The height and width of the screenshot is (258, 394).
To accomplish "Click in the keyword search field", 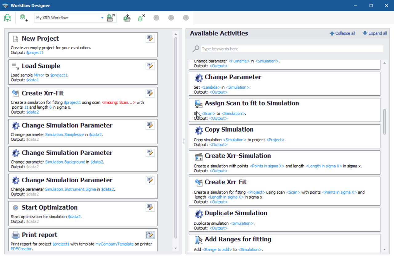I will point(292,49).
